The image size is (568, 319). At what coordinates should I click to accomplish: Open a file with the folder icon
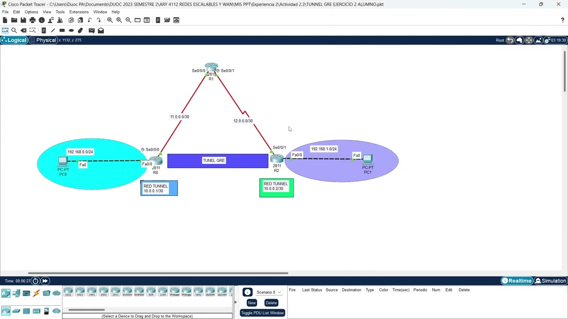click(14, 20)
